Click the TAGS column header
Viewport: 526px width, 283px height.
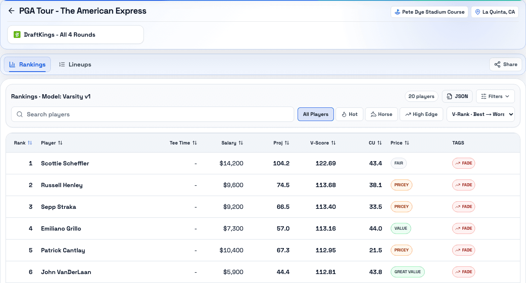click(458, 143)
